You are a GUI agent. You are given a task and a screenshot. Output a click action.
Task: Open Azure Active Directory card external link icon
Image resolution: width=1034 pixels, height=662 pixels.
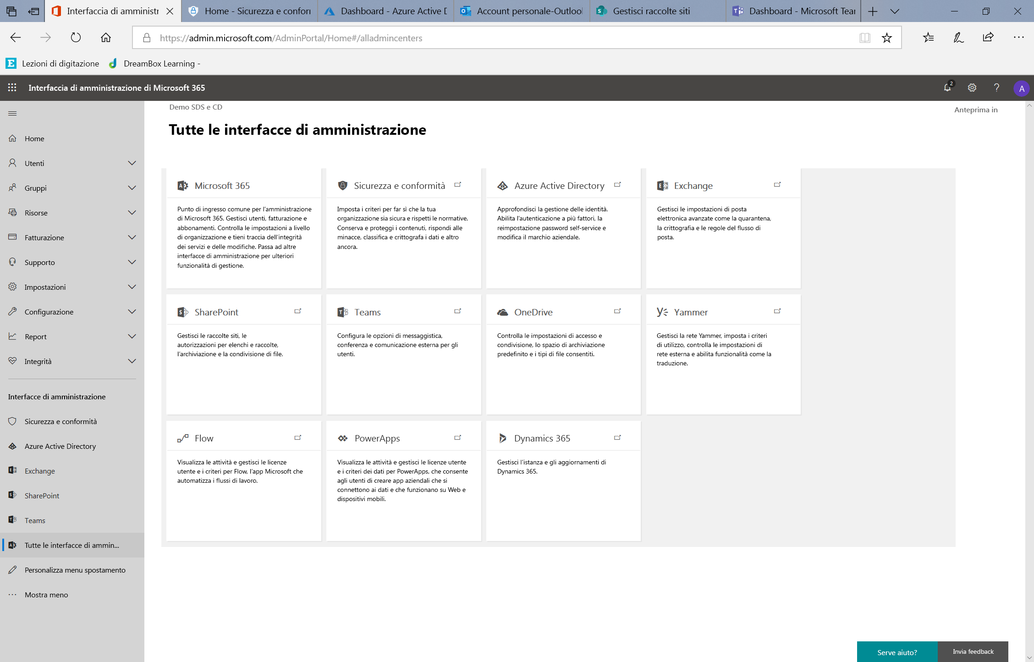pos(617,185)
